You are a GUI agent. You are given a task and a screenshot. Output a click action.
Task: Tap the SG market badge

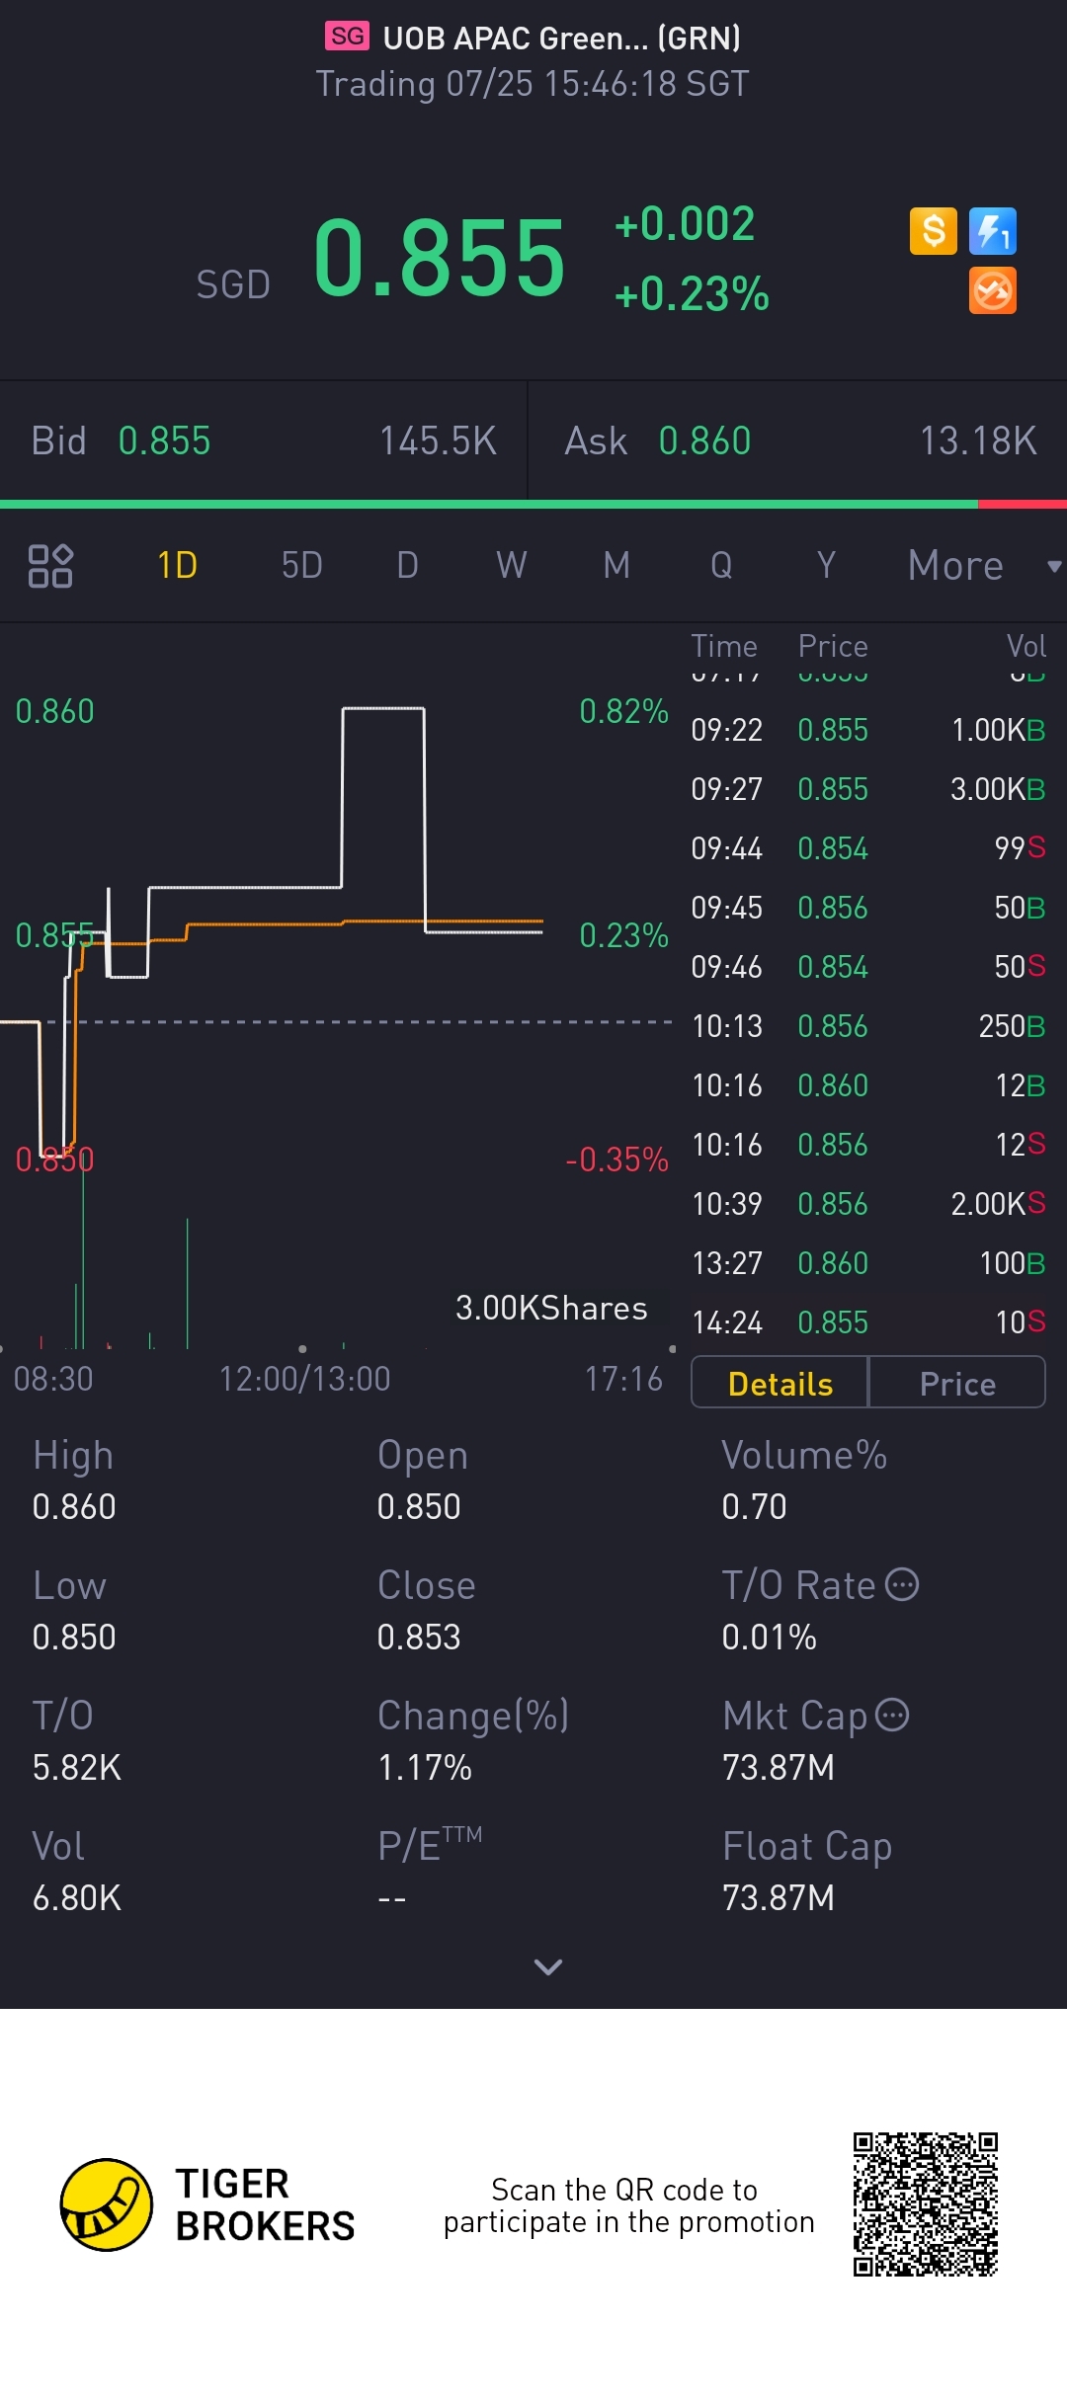tap(347, 37)
